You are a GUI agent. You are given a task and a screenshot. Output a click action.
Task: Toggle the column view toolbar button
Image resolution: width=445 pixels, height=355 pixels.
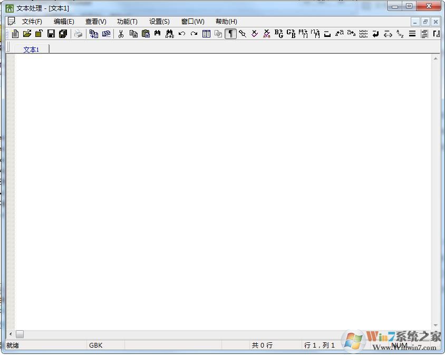pos(206,34)
